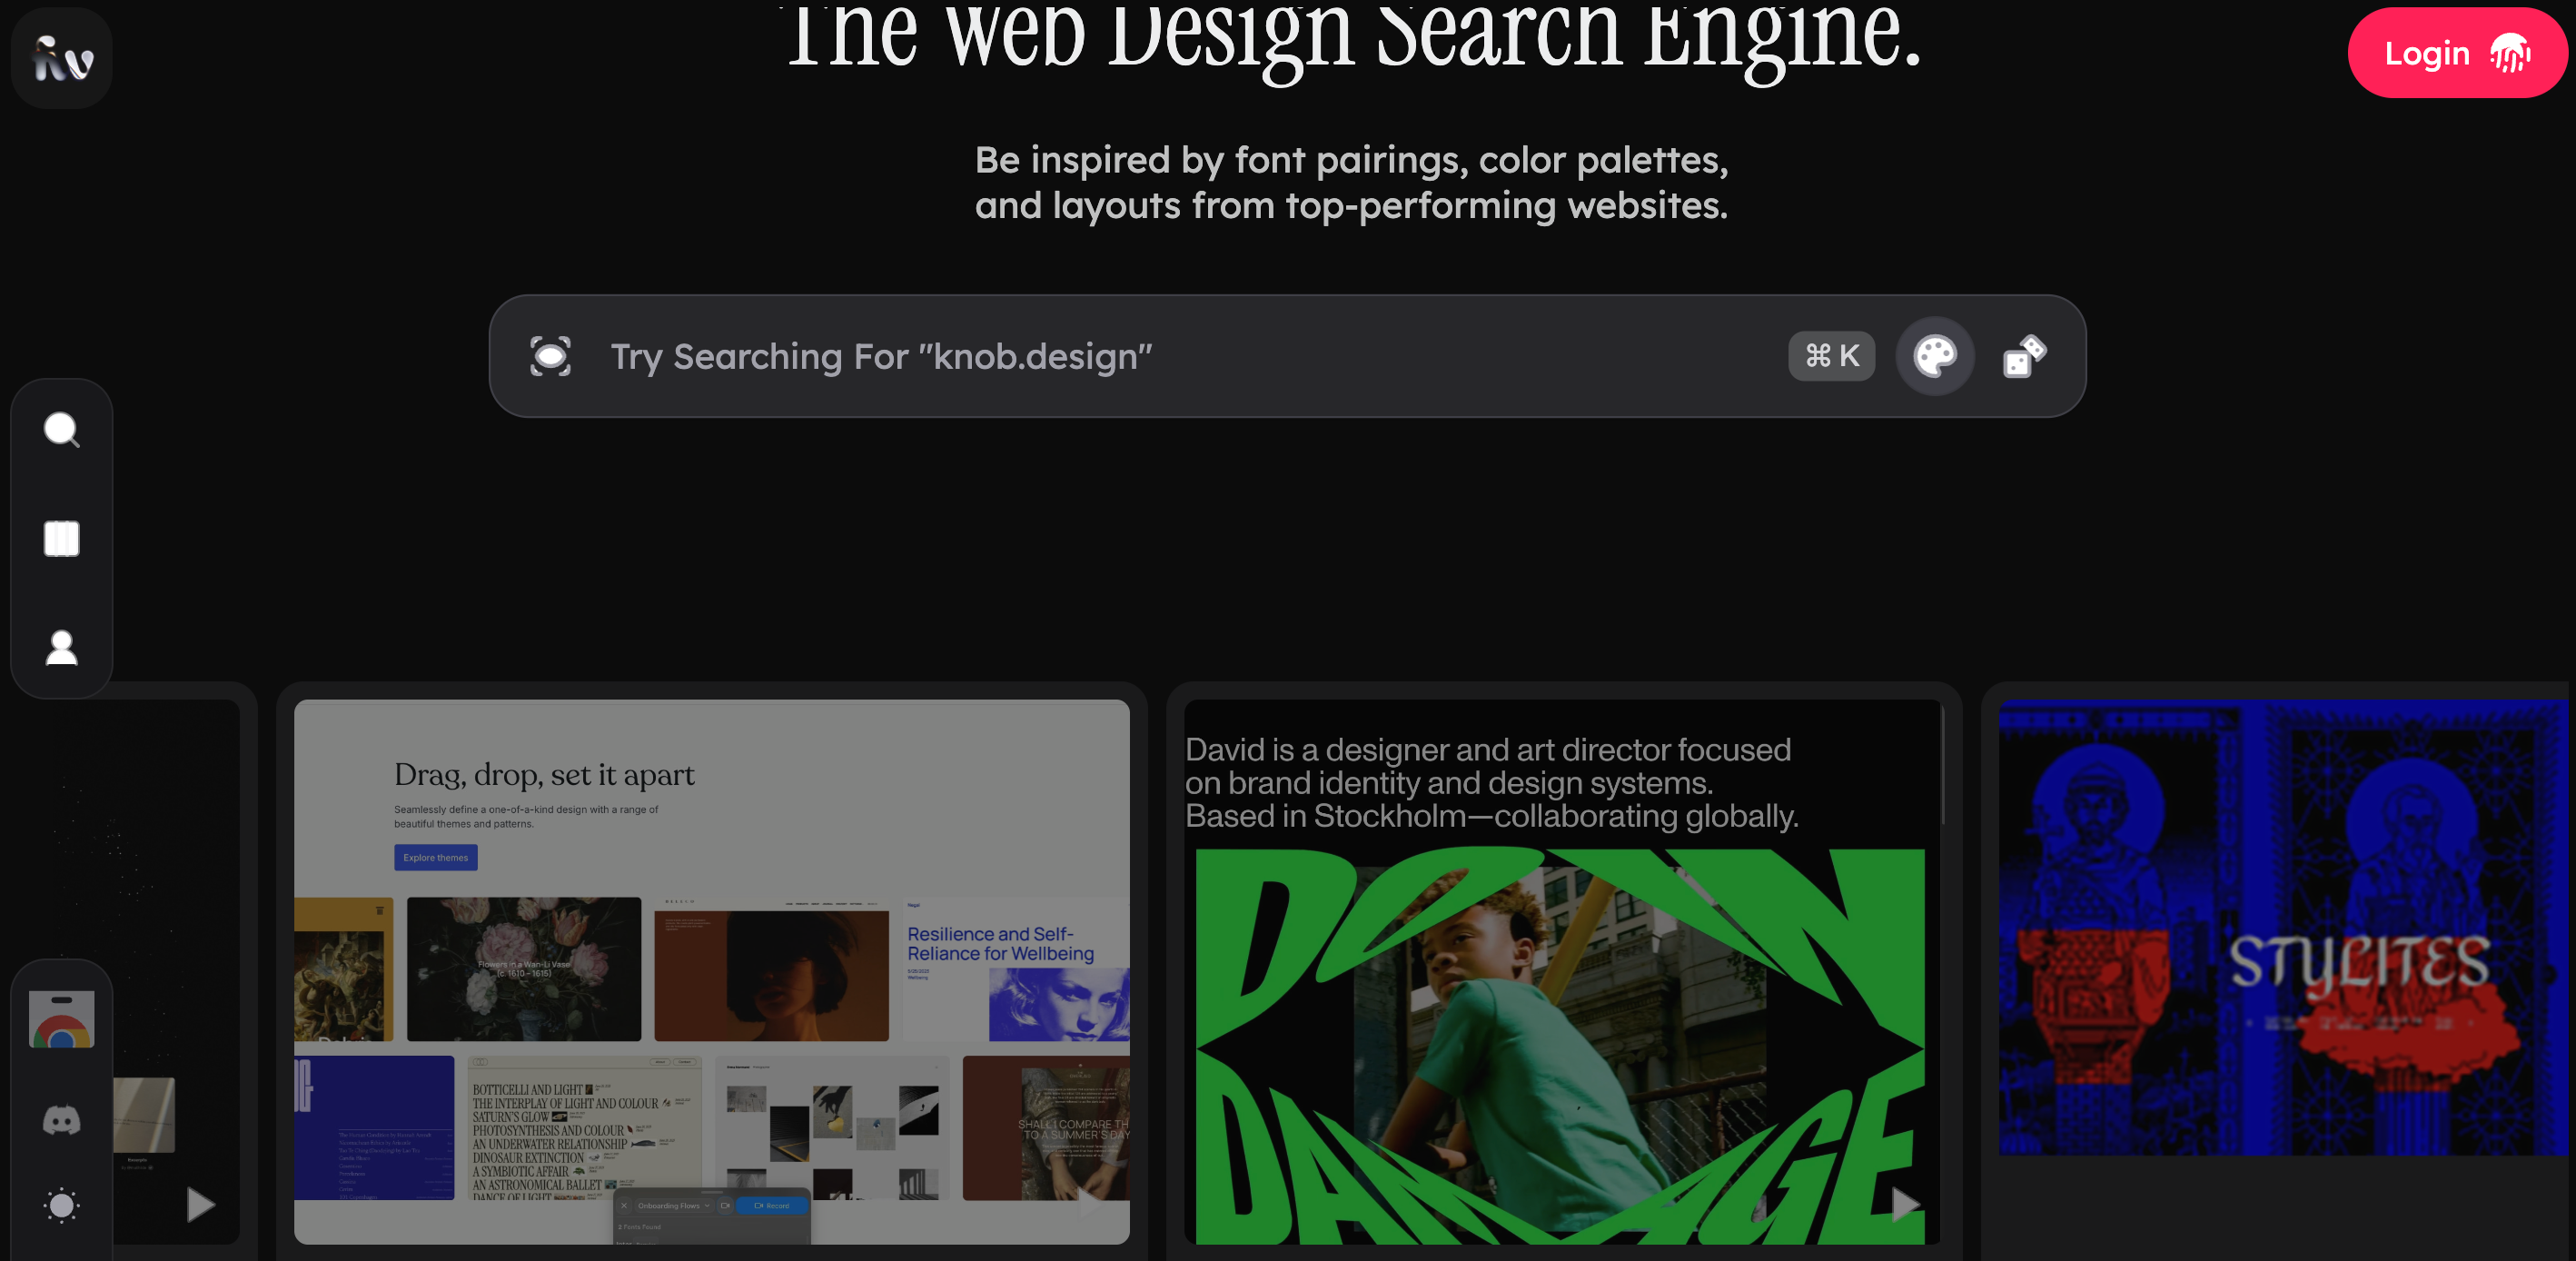Screen dimensions: 2576x1261
Task: Play the dark leftmost card video
Action: 200,1204
